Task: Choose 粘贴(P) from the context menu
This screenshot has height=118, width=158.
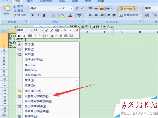Action: coord(48,54)
